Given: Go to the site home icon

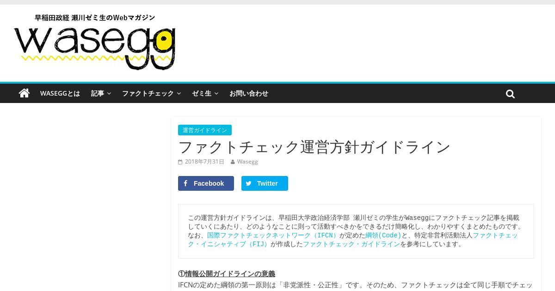Looking at the screenshot, I should pyautogui.click(x=24, y=93).
